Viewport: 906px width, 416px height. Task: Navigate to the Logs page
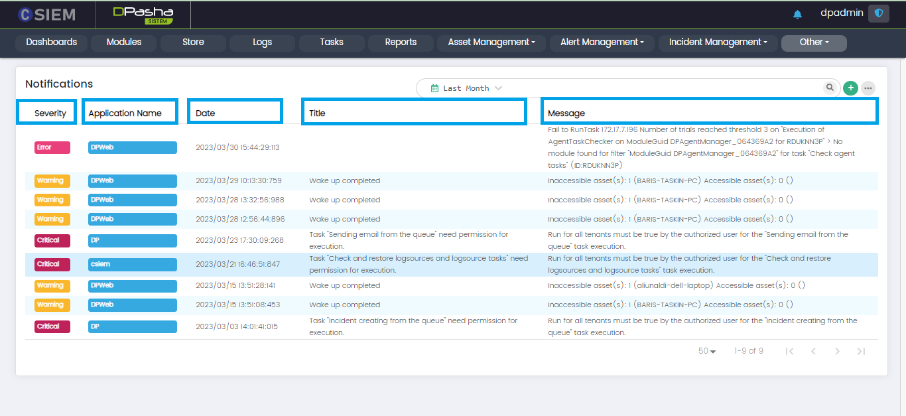tap(262, 42)
